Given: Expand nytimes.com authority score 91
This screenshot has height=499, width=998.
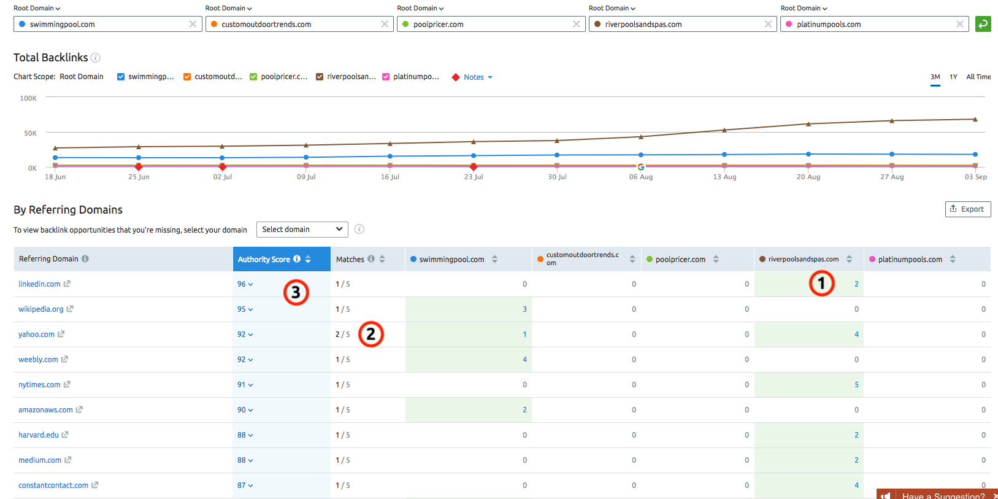Looking at the screenshot, I should click(x=245, y=385).
